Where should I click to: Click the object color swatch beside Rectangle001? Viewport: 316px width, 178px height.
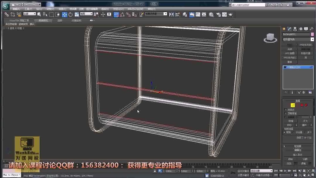coord(312,34)
